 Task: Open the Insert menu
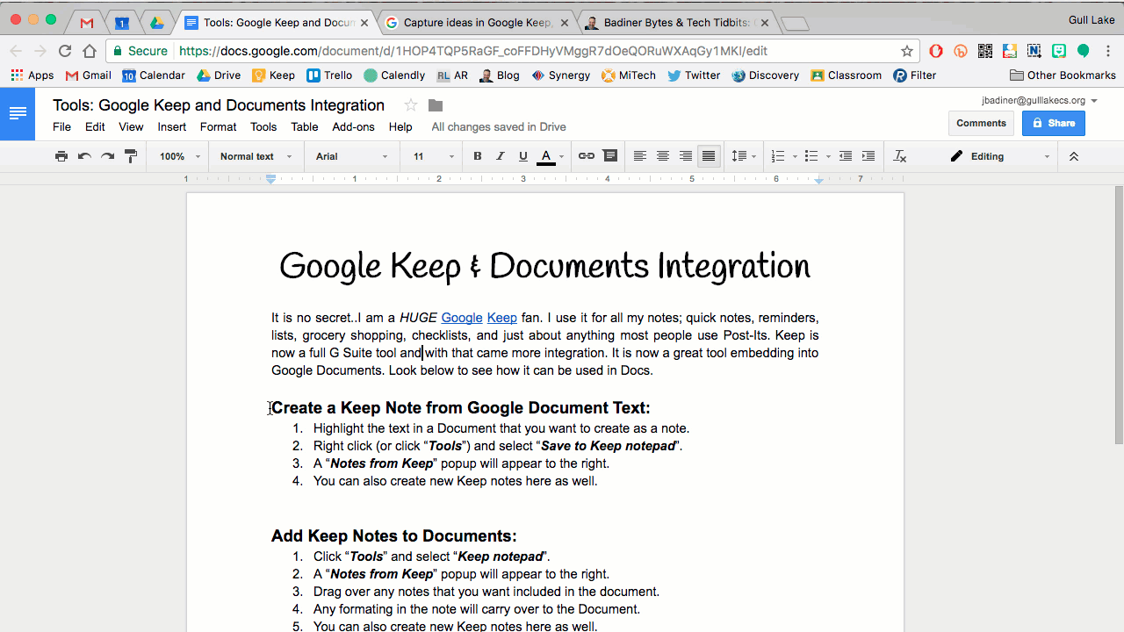[172, 127]
